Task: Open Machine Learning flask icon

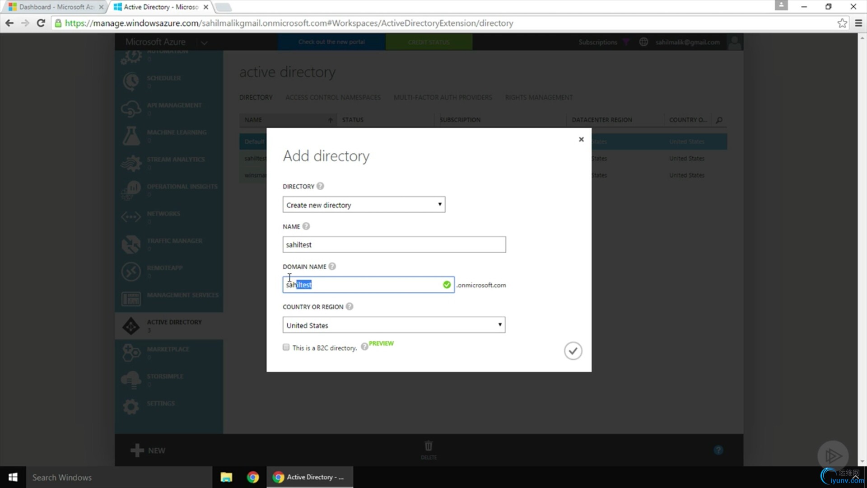Action: (131, 136)
